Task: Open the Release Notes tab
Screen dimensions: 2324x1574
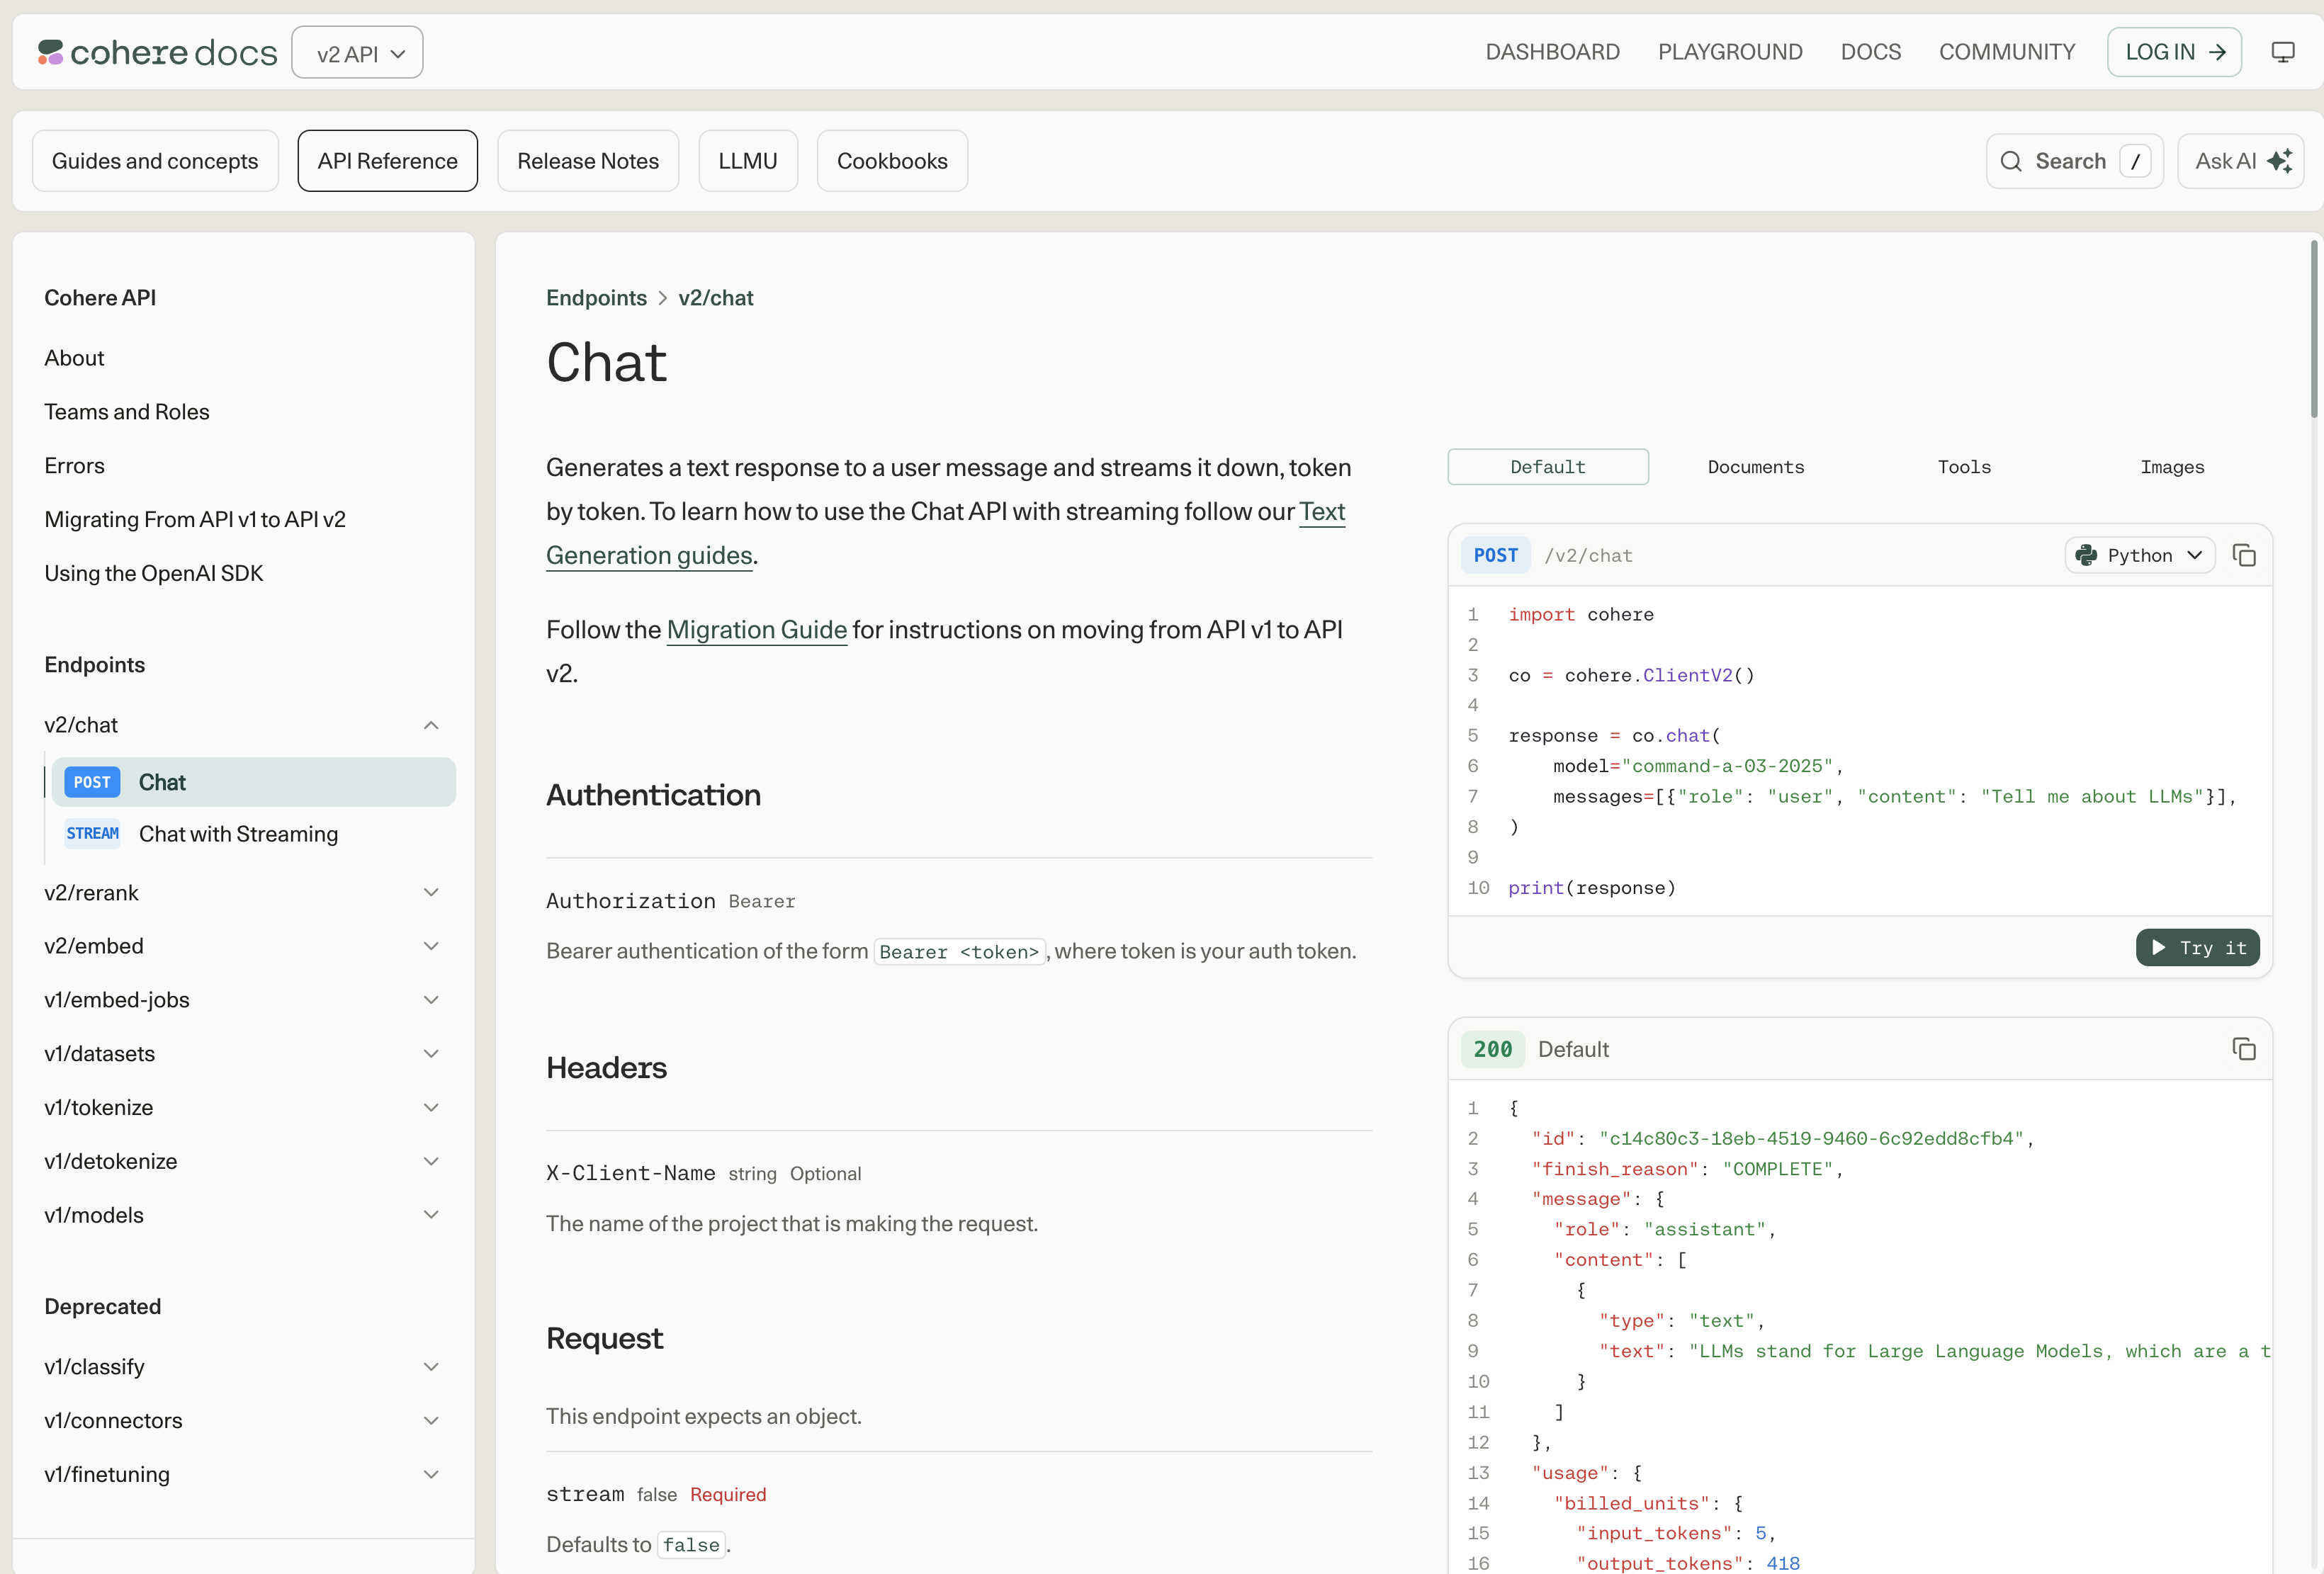Action: click(588, 161)
